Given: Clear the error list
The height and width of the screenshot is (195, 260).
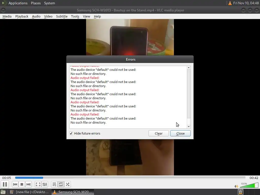Looking at the screenshot, I should coord(158,133).
